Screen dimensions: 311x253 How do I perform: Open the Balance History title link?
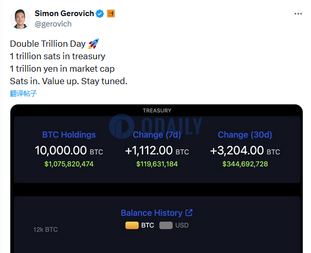pos(152,213)
